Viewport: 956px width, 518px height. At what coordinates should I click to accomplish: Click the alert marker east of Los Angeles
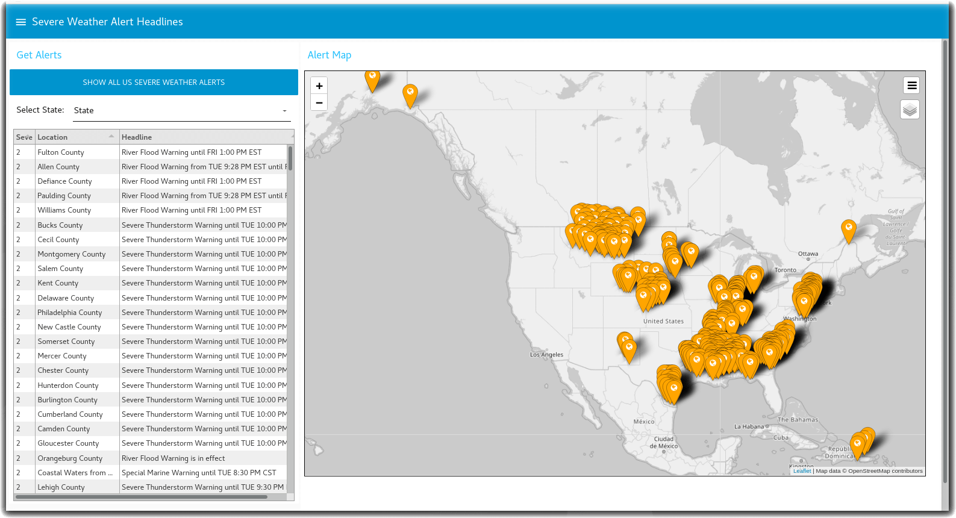pos(629,351)
